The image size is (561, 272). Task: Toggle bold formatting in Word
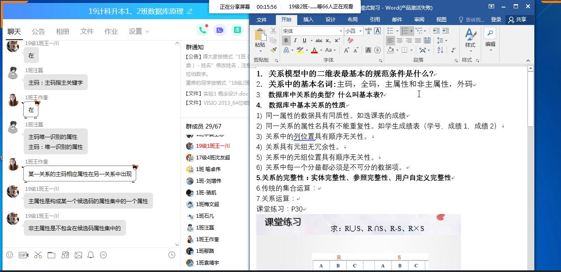pyautogui.click(x=286, y=40)
